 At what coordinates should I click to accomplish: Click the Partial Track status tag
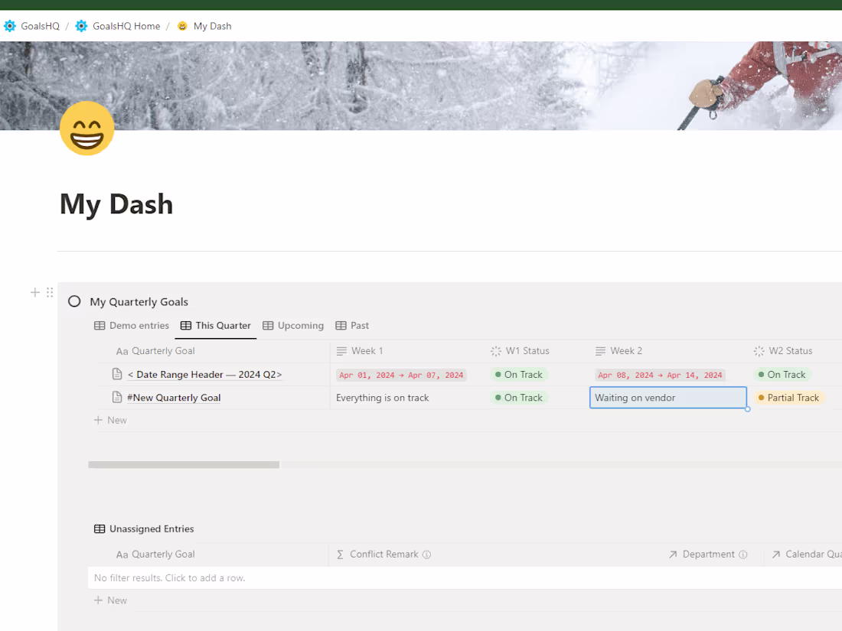pos(788,398)
